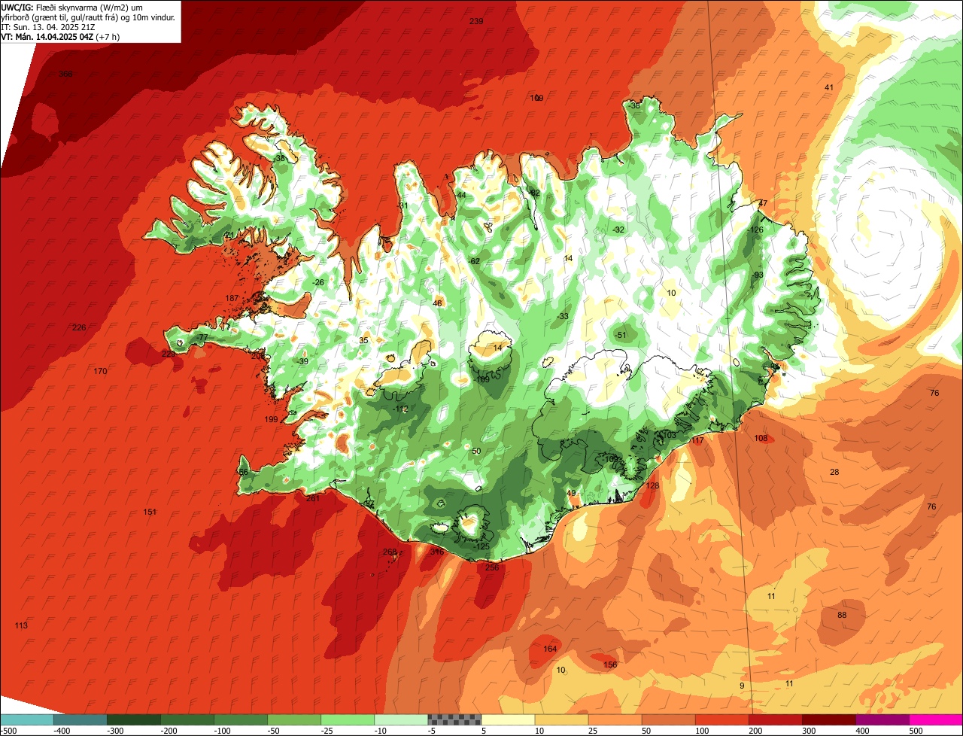Click the 268 value off the south coast
This screenshot has height=736, width=963.
tap(389, 552)
